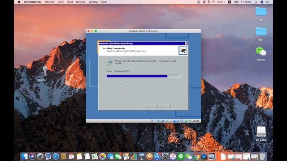This screenshot has height=161, width=287.
Task: Open Reminders list icon in dock
Action: (x=87, y=157)
